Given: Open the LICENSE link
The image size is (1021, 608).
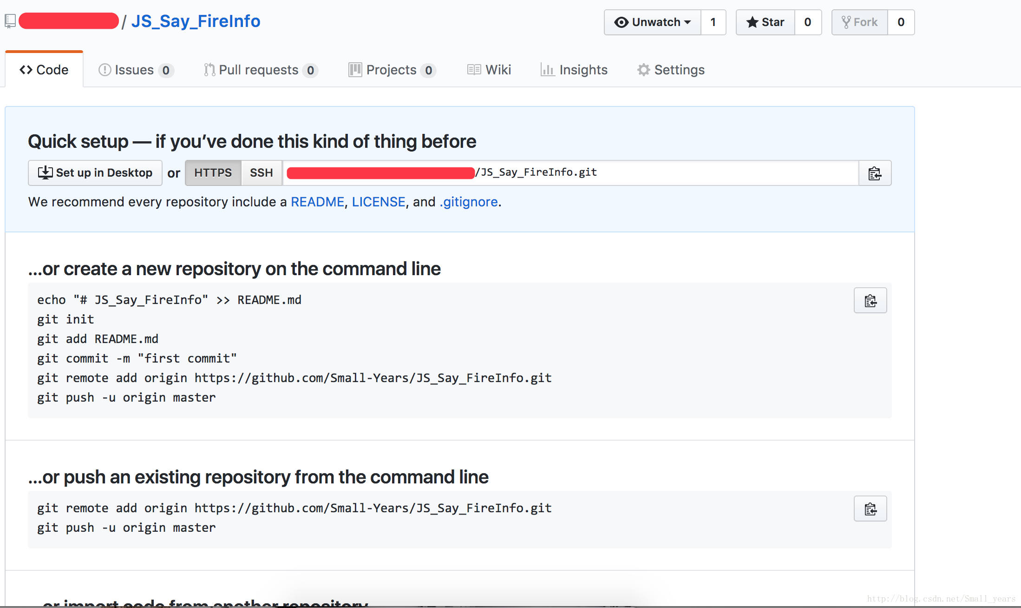Looking at the screenshot, I should [x=379, y=202].
